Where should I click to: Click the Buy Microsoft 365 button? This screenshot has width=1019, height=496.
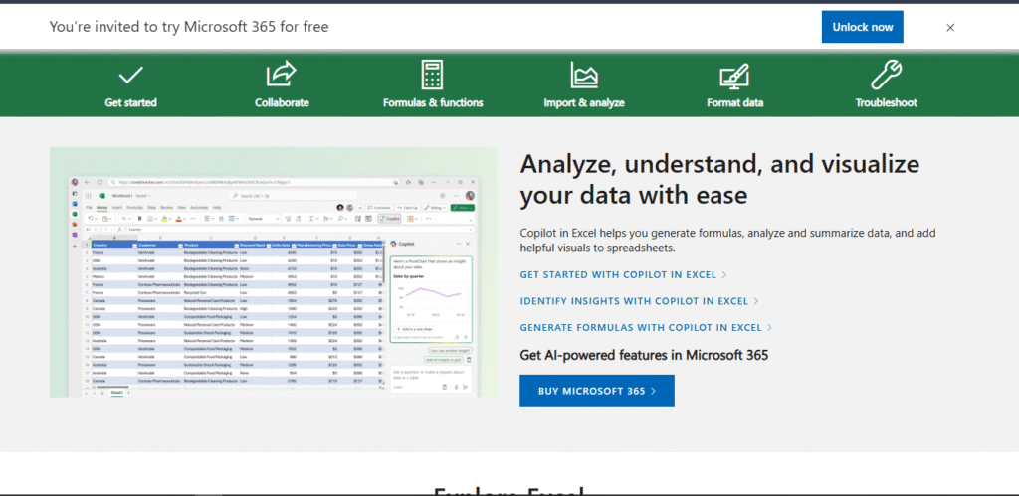click(596, 391)
